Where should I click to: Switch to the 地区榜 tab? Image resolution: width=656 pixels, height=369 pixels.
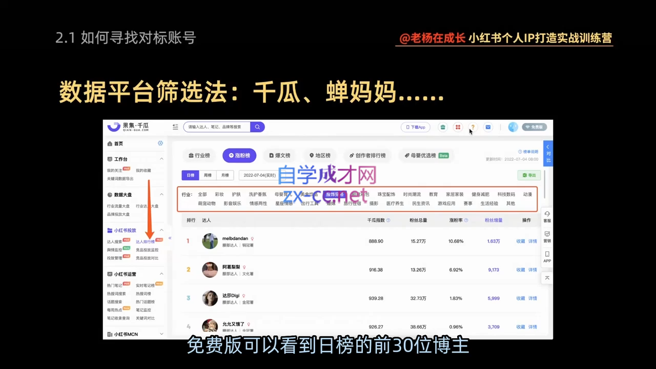coord(320,155)
